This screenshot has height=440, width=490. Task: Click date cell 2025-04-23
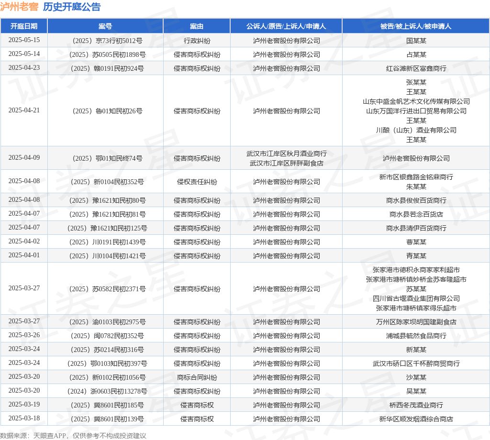(x=24, y=68)
